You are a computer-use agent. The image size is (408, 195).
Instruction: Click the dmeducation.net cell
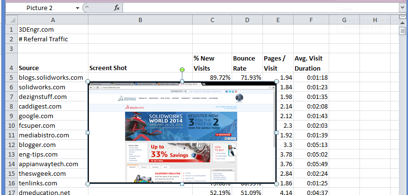coord(53,192)
